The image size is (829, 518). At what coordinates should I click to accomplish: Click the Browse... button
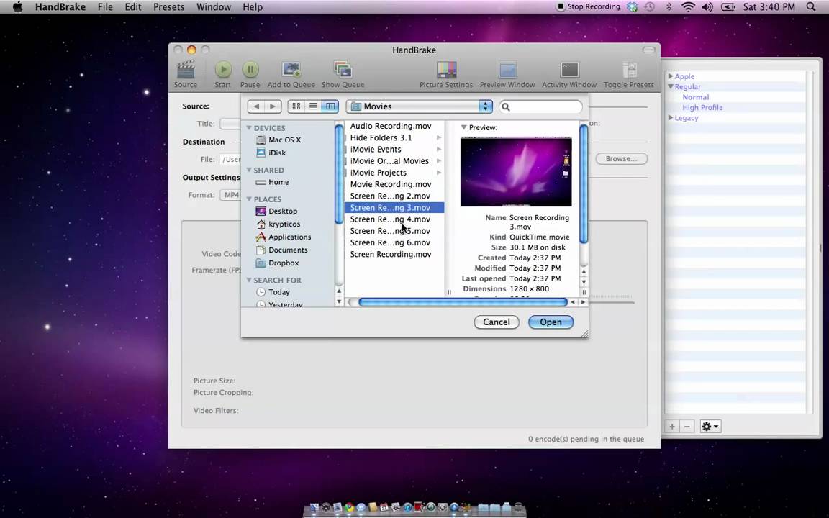coord(621,158)
